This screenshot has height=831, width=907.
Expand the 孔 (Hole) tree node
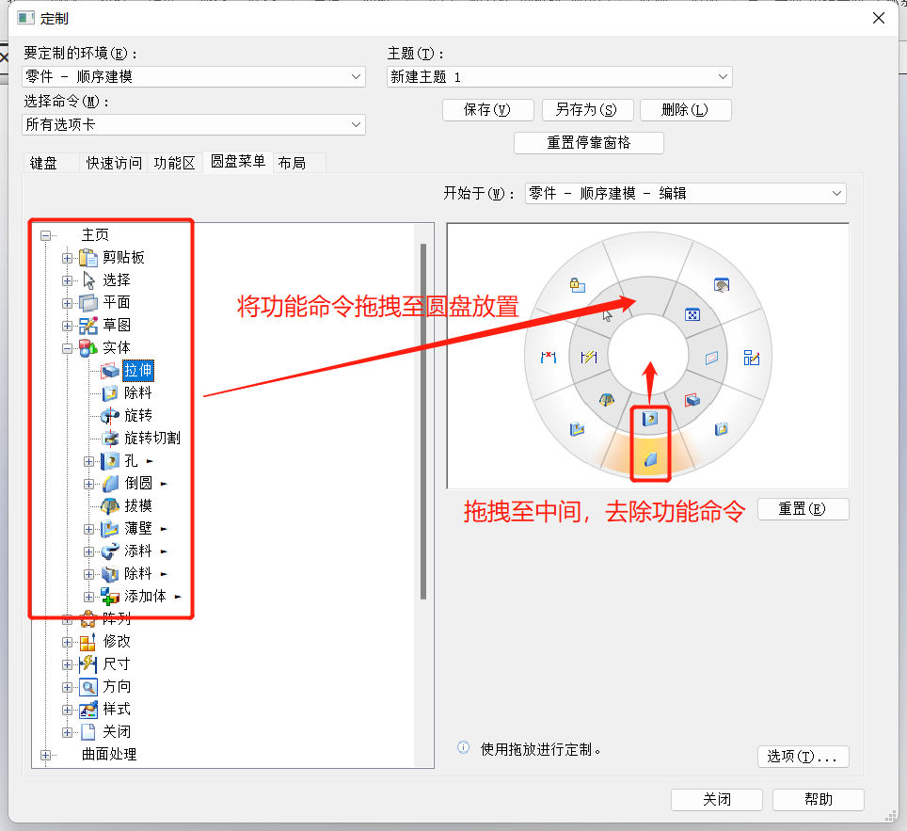click(x=89, y=460)
